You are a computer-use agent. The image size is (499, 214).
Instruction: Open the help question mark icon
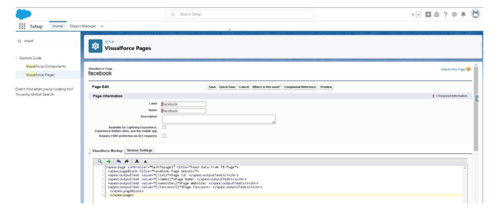445,14
